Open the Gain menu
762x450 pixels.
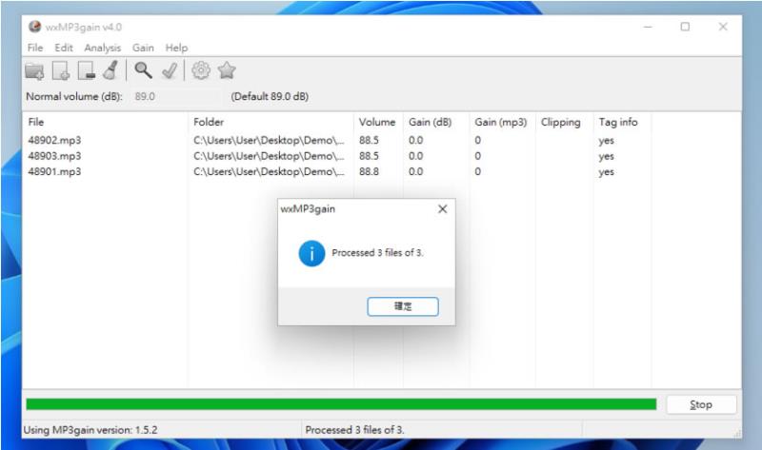click(x=143, y=48)
